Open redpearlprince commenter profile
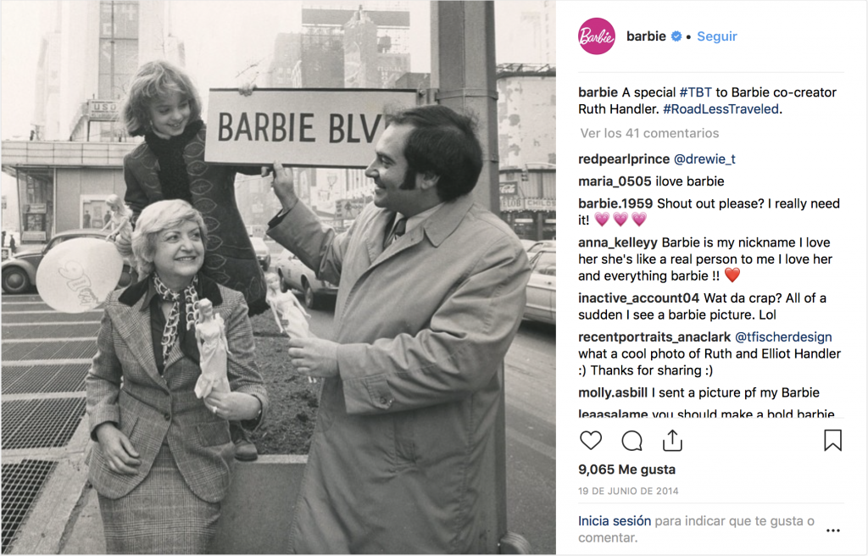 click(624, 159)
